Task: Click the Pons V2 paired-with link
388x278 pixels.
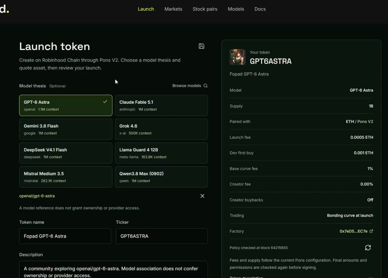Action: pyautogui.click(x=365, y=122)
